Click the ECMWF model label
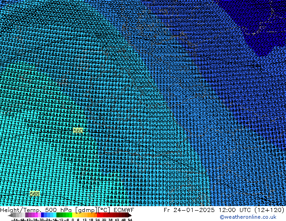This screenshot has width=286, height=221. [x=124, y=210]
